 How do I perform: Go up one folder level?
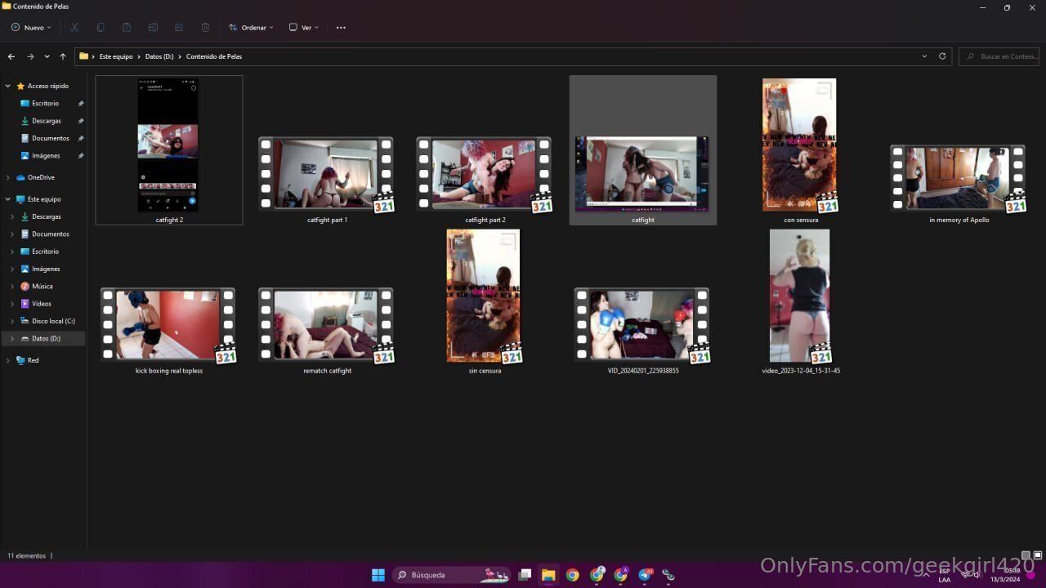63,56
